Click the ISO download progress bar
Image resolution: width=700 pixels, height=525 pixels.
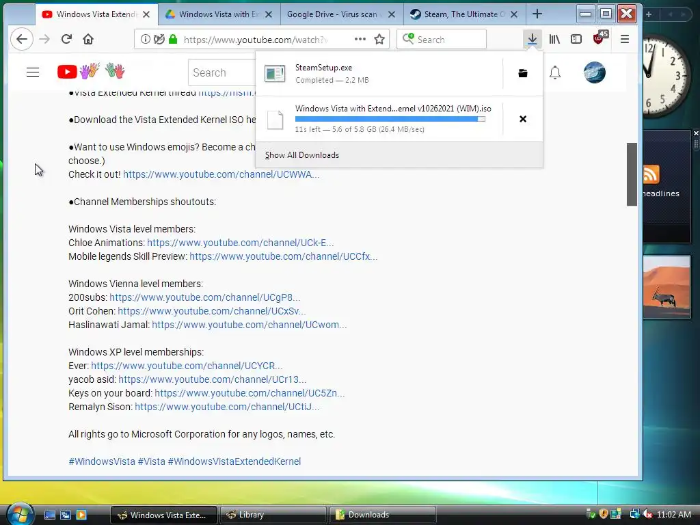(390, 119)
